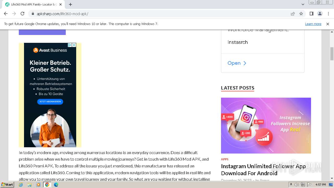Reload the current page

tap(22, 14)
